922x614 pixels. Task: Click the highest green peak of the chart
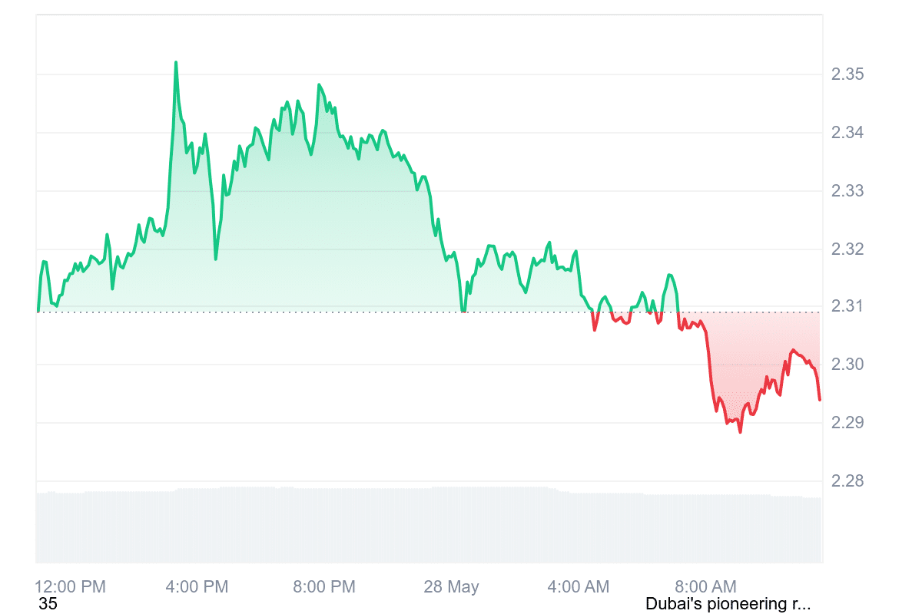(176, 63)
